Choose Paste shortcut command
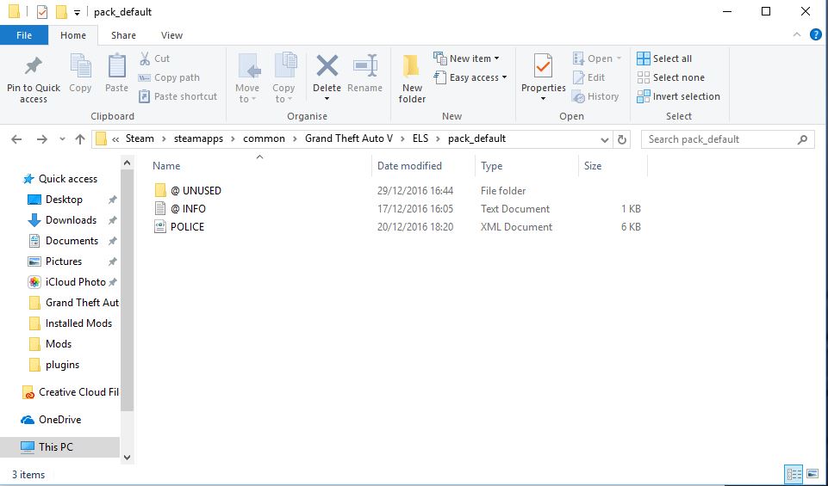This screenshot has height=486, width=828. point(177,96)
